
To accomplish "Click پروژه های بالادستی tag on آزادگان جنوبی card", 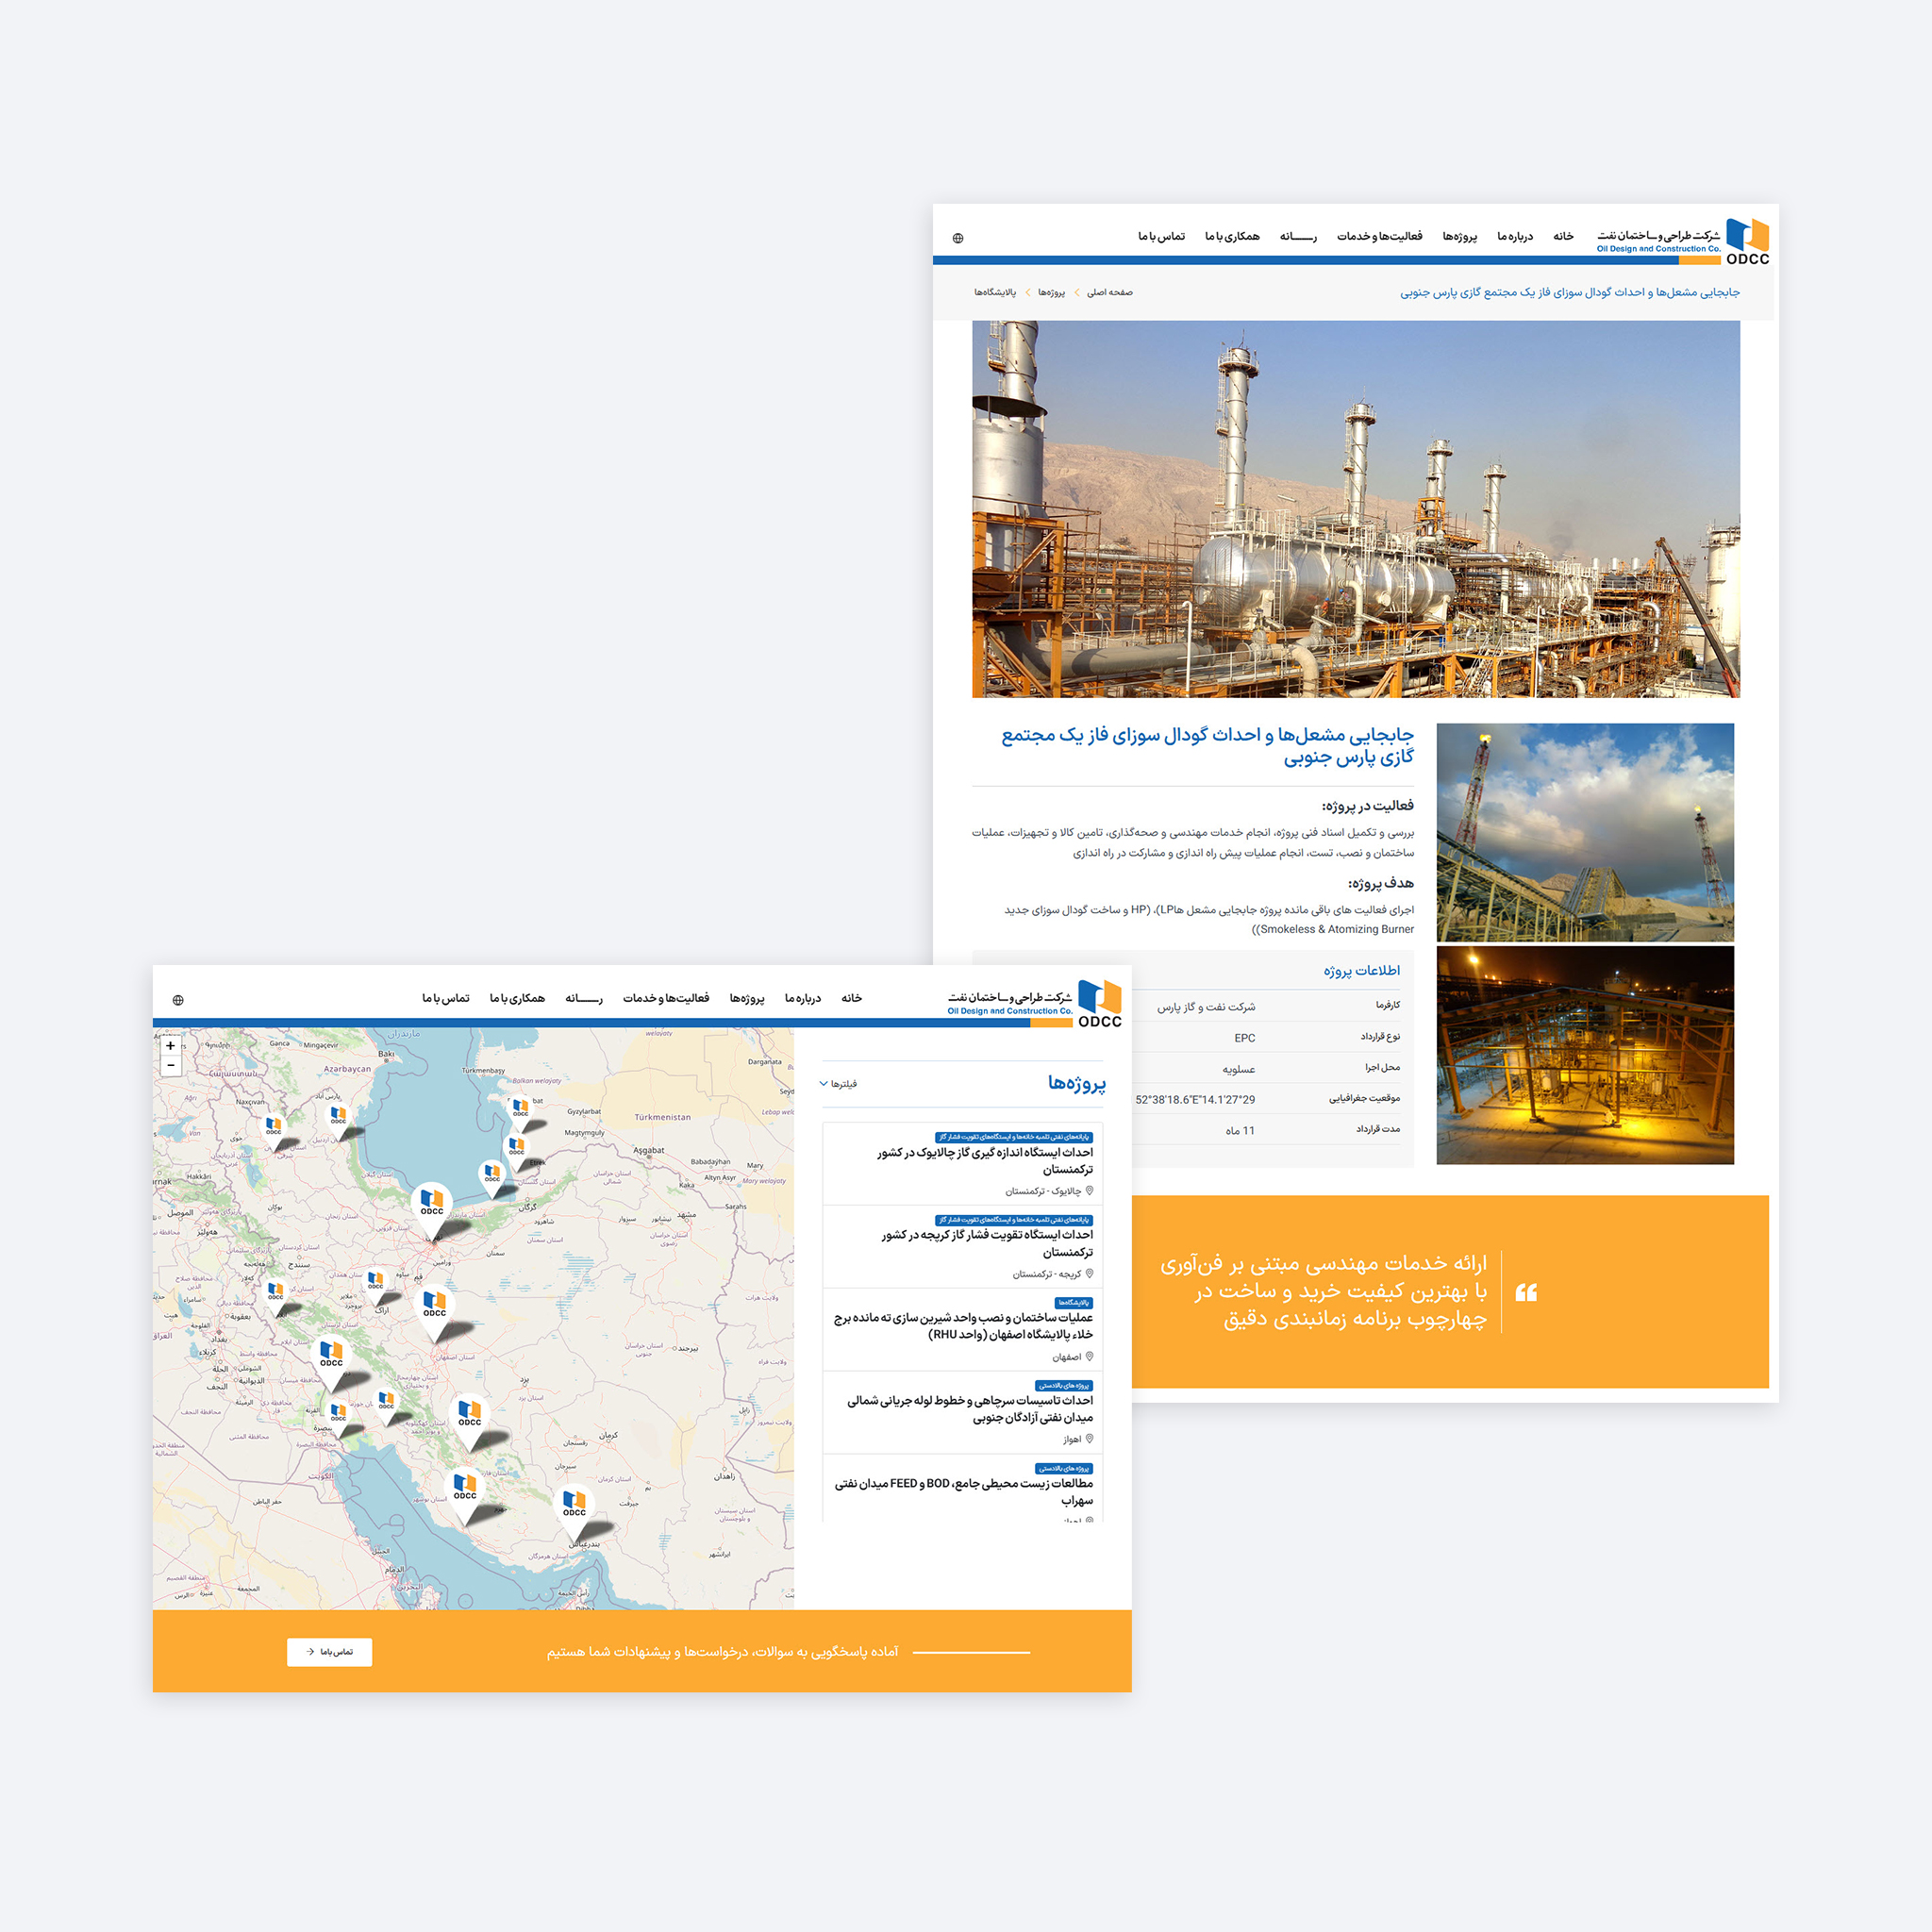I will coord(1064,1386).
